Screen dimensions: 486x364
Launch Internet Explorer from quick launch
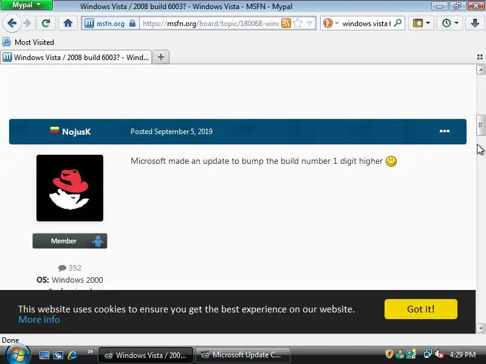tap(72, 355)
